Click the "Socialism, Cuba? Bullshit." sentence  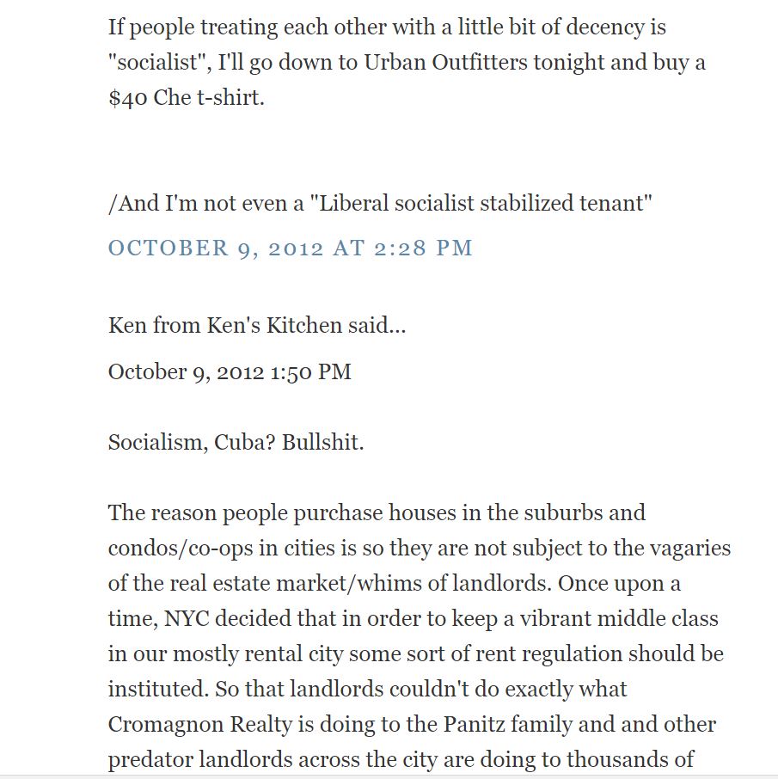point(236,443)
